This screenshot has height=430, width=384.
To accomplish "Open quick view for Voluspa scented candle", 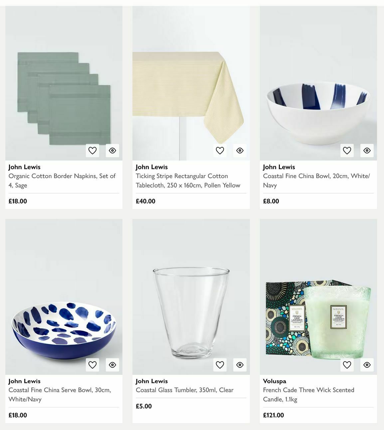I will (367, 365).
